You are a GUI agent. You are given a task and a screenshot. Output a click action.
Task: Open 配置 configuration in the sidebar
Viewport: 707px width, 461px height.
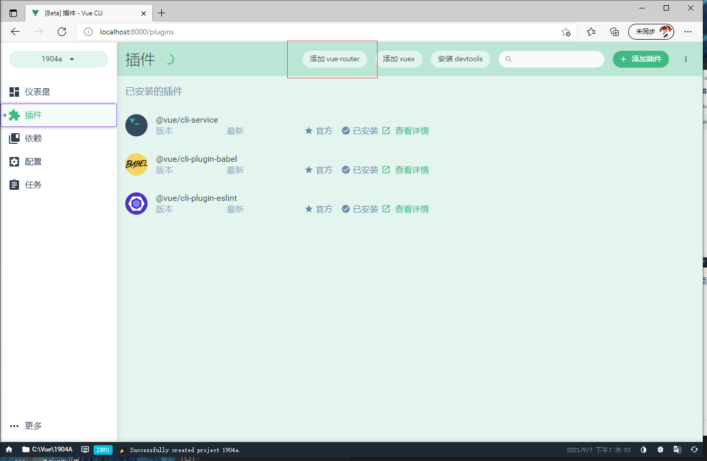pos(59,162)
